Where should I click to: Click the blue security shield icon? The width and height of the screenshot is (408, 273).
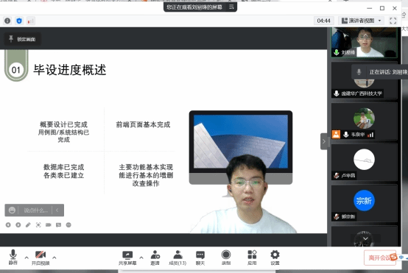[x=19, y=21]
